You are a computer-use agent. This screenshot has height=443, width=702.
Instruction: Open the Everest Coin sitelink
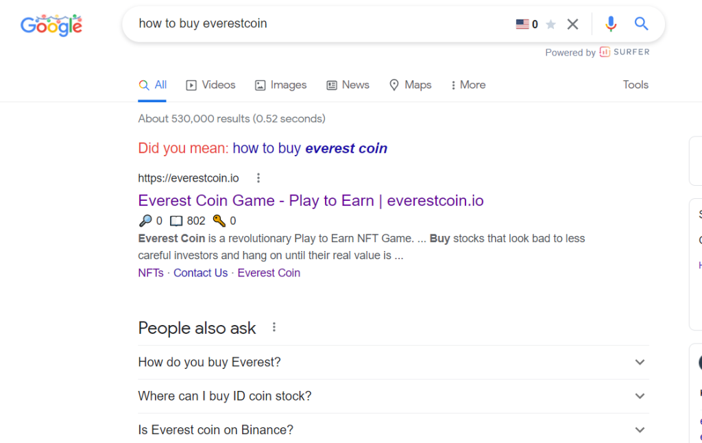(x=269, y=273)
